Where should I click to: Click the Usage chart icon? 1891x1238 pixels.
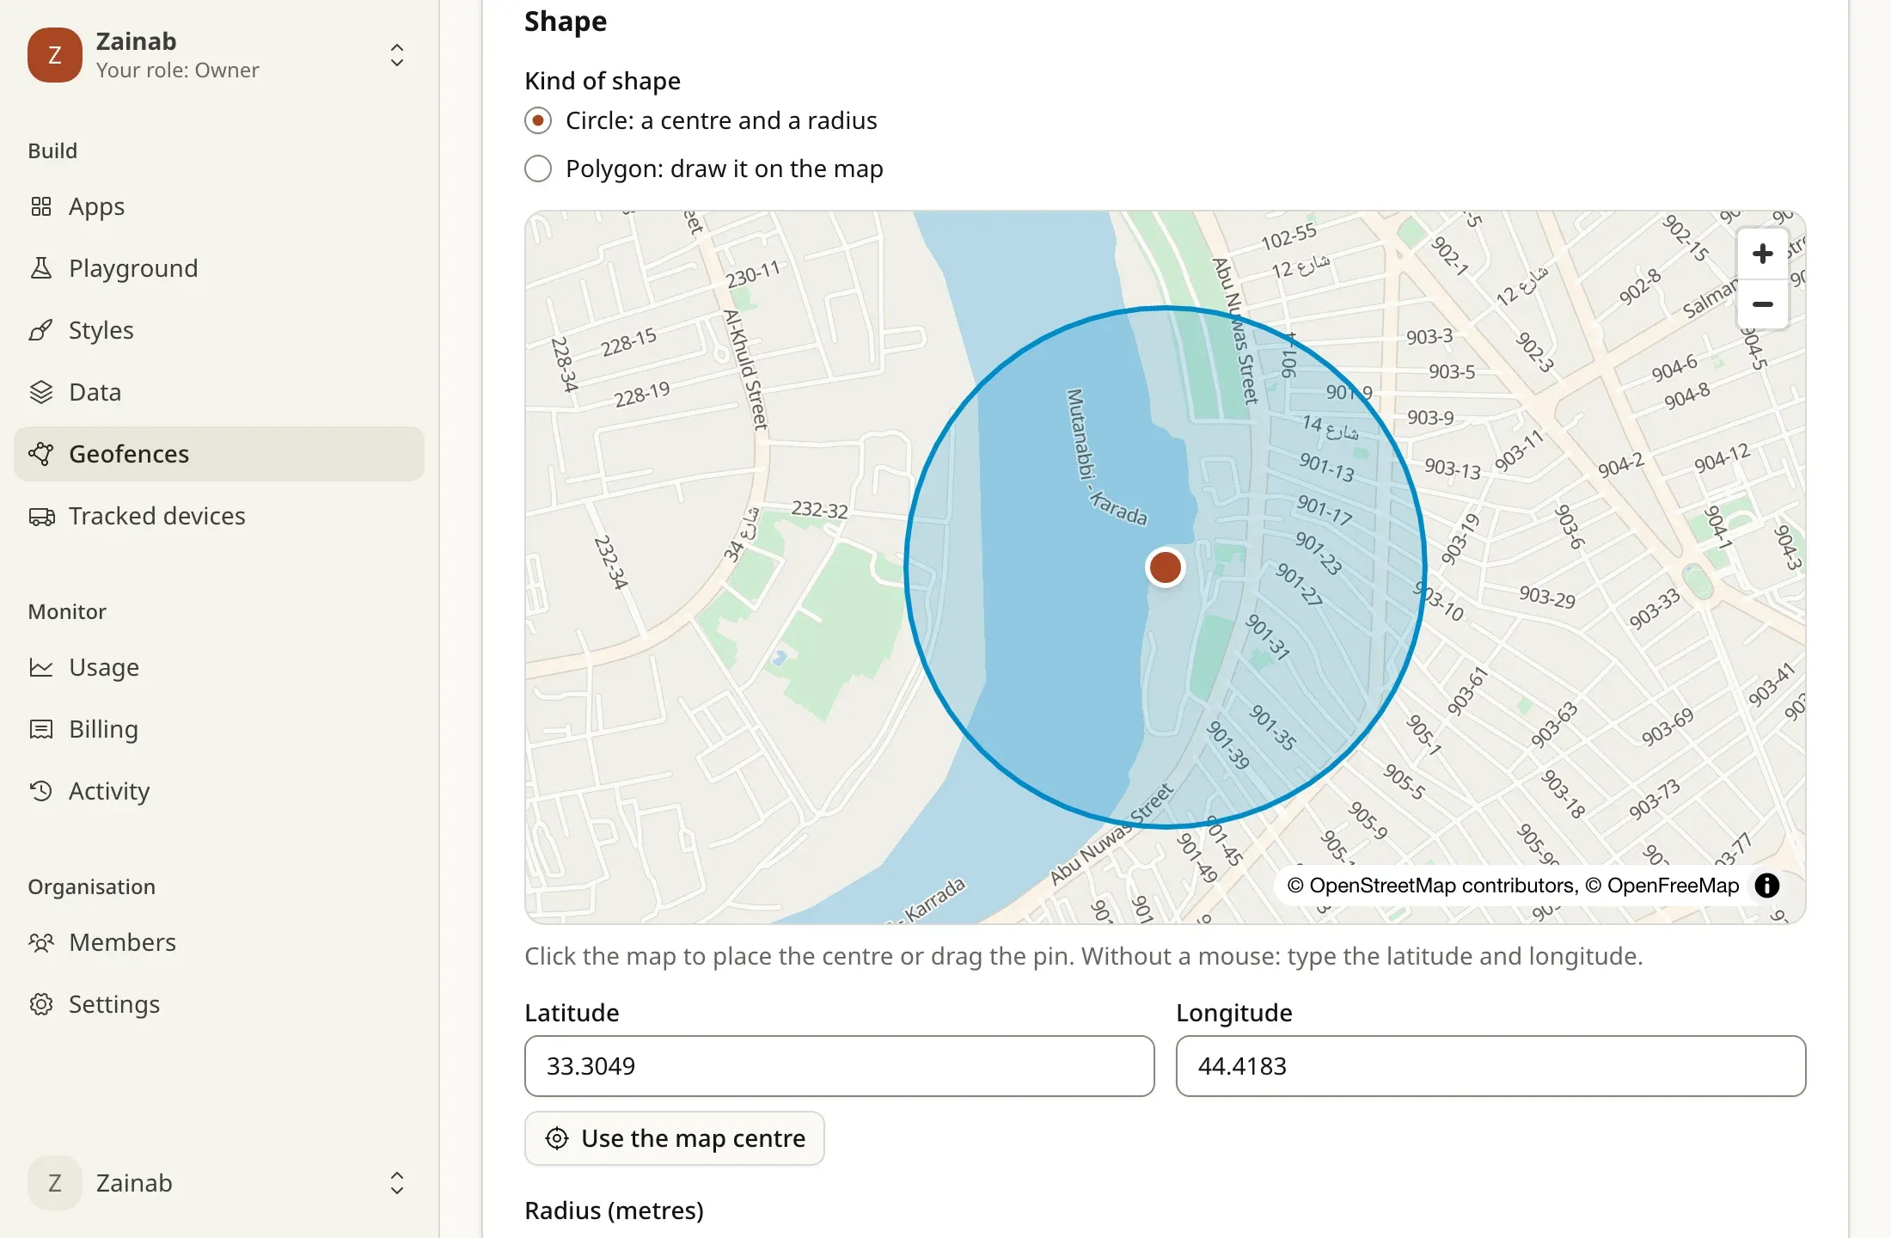(41, 667)
